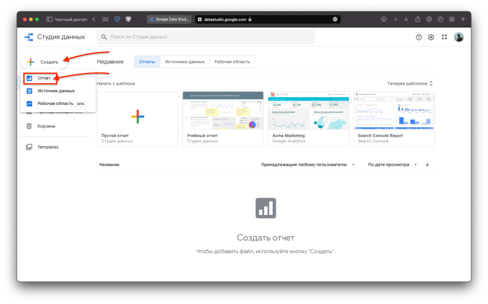Open the account avatar menu
Image resolution: width=488 pixels, height=304 pixels.
458,37
